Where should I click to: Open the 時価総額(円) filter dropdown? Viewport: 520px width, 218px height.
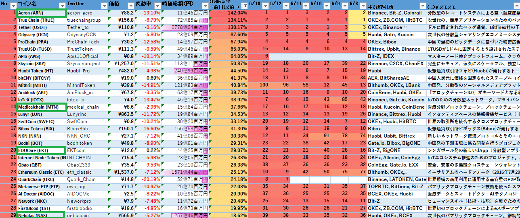point(204,6)
